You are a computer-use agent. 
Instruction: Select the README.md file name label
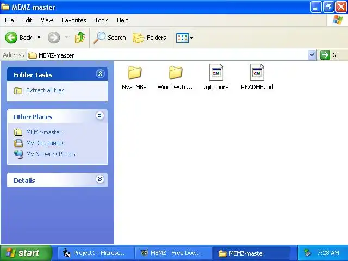[257, 87]
